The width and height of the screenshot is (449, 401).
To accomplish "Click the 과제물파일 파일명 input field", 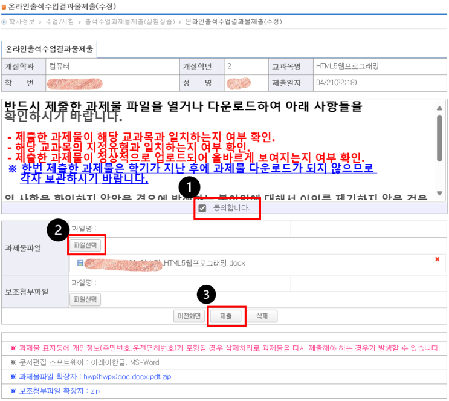I will tap(180, 229).
